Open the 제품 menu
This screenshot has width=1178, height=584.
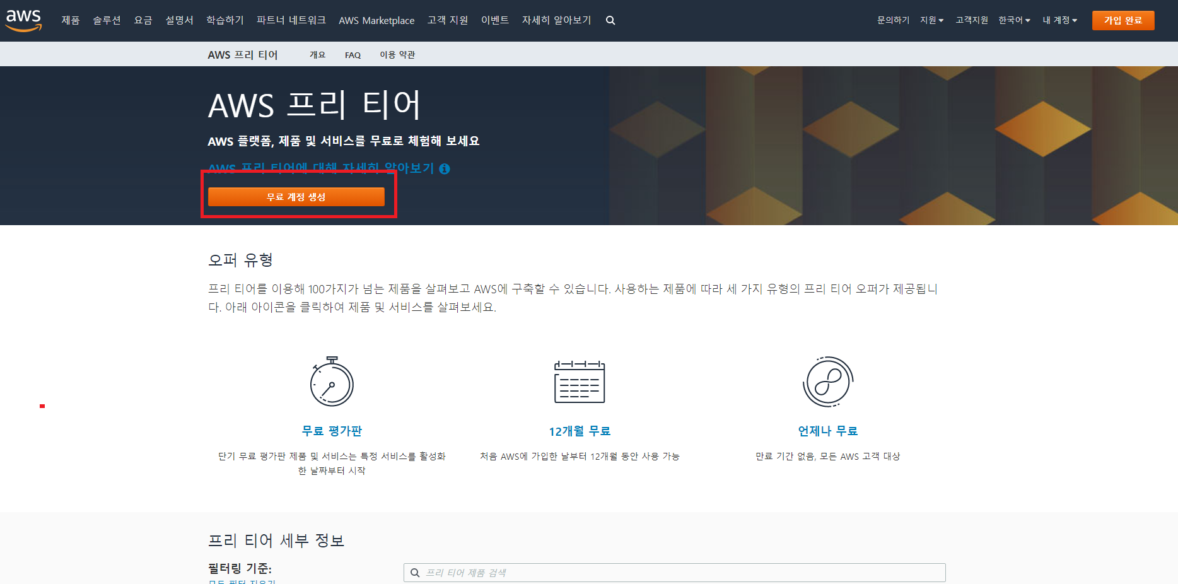(x=71, y=20)
